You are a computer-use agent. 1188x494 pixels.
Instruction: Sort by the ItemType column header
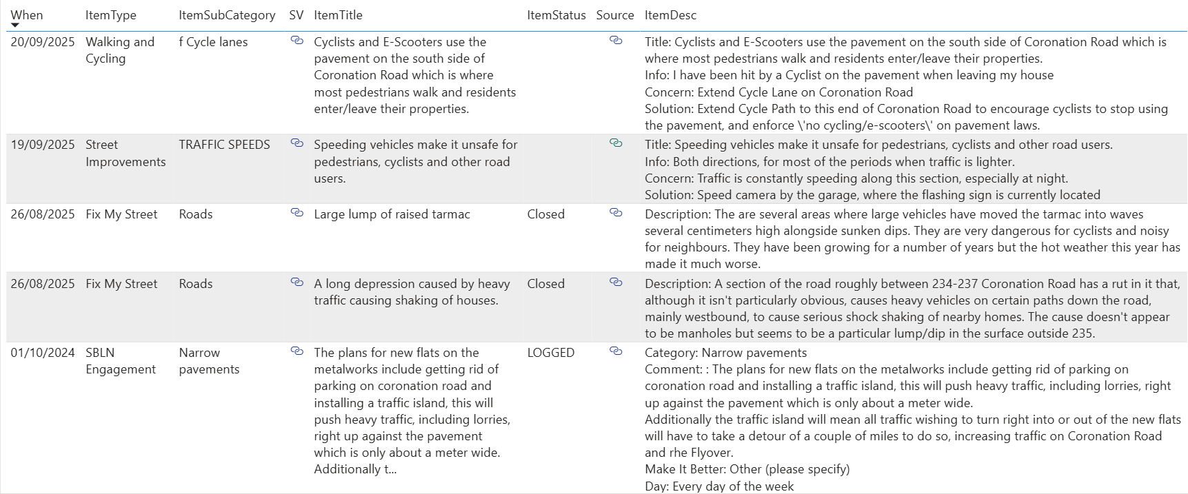[110, 15]
